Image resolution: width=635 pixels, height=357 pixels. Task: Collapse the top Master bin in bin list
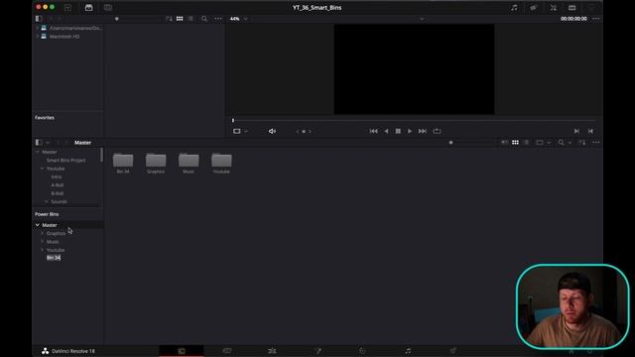(38, 152)
